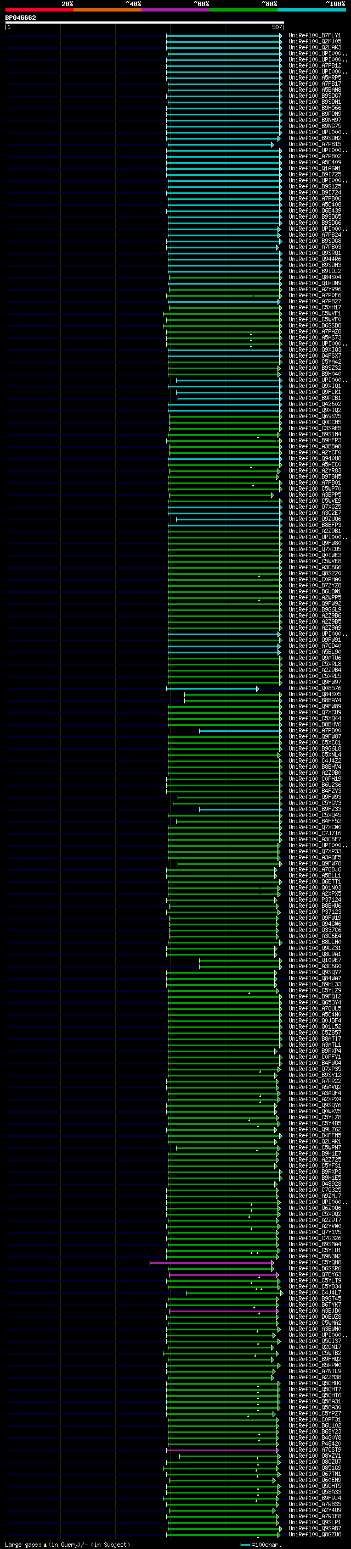Click the red ~20% identity legend segment
Viewport: 351px width, 1549px height.
(x=39, y=10)
